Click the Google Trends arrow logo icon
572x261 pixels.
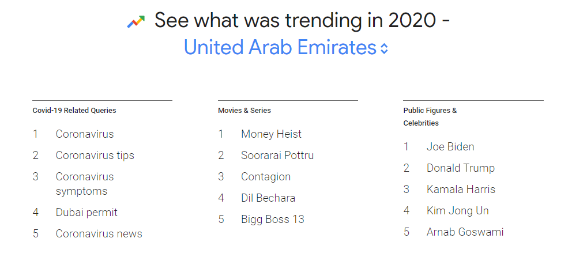click(136, 22)
